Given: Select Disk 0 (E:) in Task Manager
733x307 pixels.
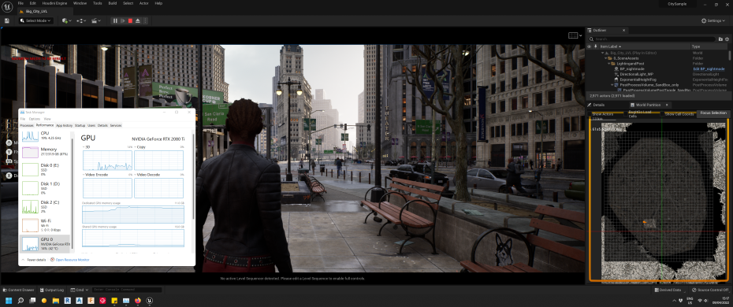Looking at the screenshot, I should point(46,169).
